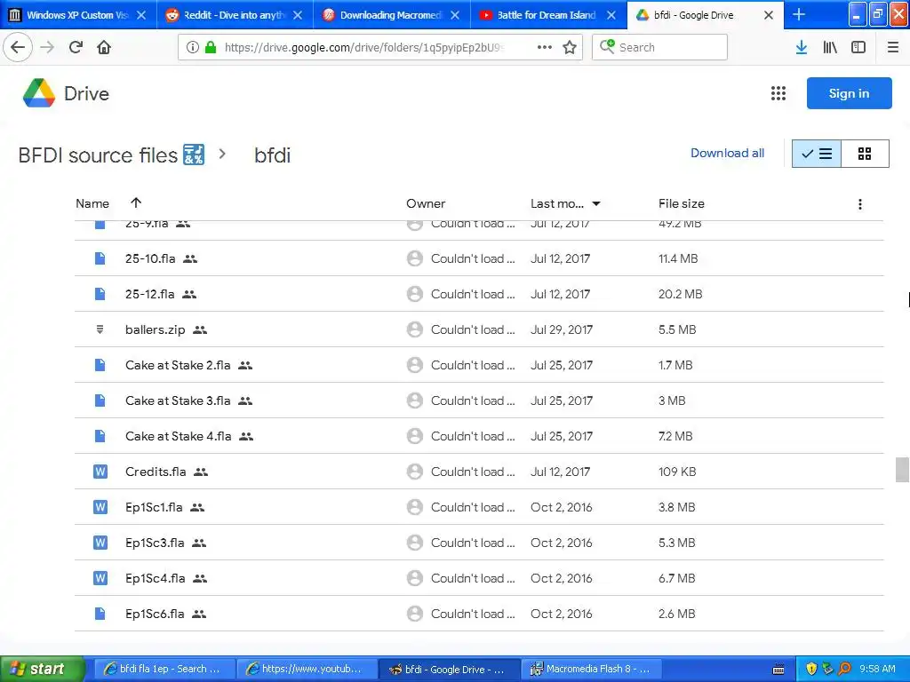Viewport: 910px width, 682px height.
Task: Click the Google Drive logo
Action: click(x=39, y=93)
